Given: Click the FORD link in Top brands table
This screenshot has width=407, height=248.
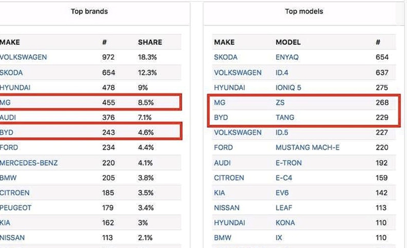Looking at the screenshot, I should [9, 148].
